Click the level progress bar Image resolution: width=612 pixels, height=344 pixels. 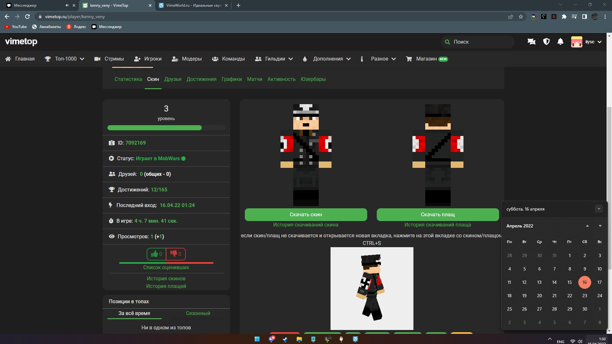166,128
